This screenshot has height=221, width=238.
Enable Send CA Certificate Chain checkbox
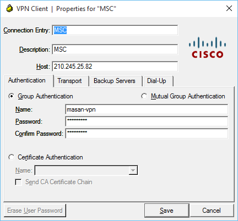18,182
